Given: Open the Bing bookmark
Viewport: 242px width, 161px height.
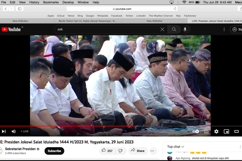Looking at the screenshot, I should coord(80,16).
